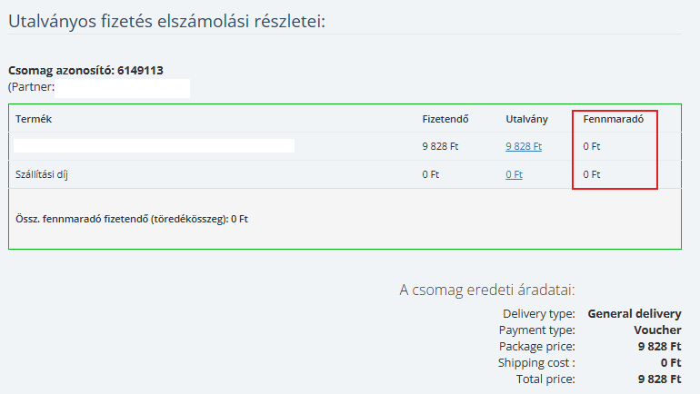Click the Szállítási díj Fennmaradó 0 Ft cell

592,174
